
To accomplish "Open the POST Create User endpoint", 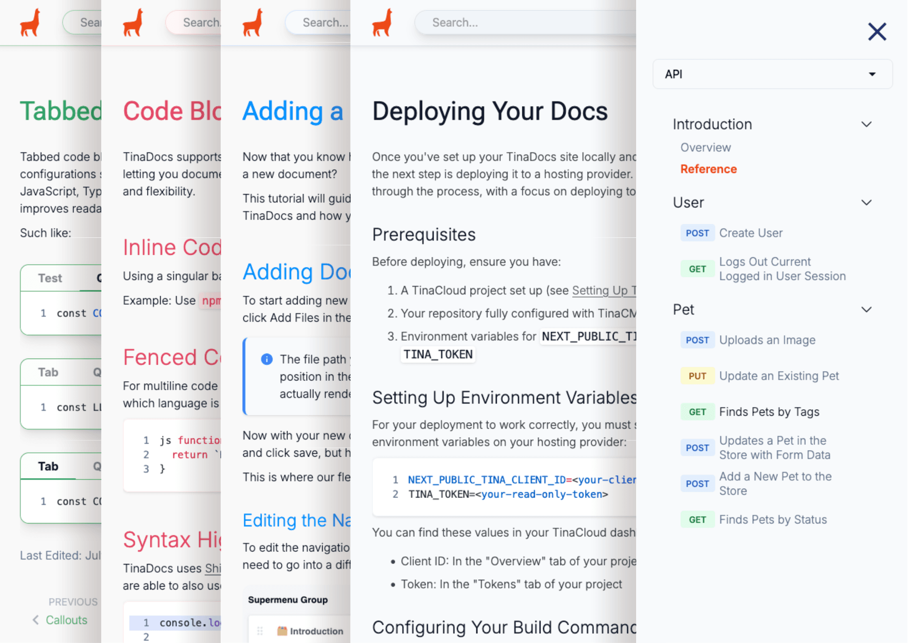I will [750, 233].
